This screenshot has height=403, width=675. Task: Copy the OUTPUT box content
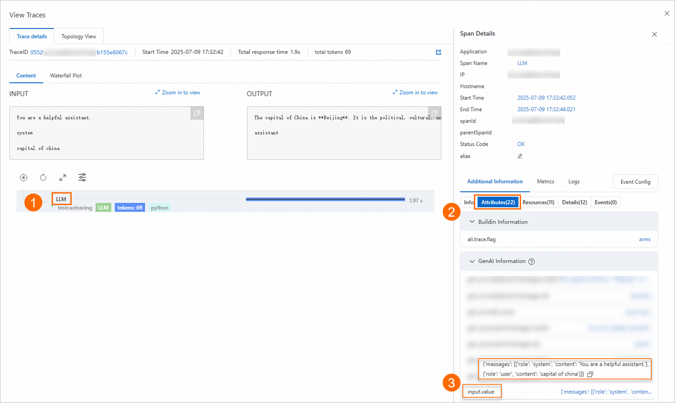(x=434, y=113)
